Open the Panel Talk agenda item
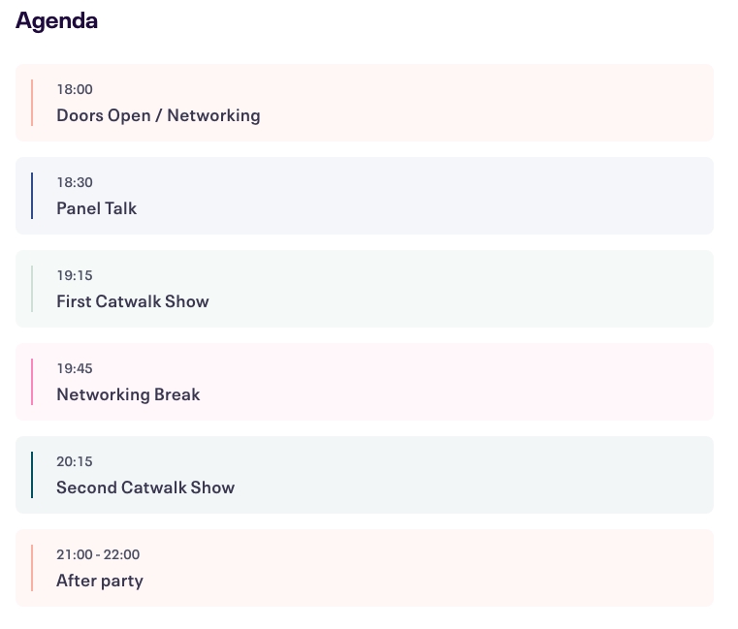Viewport: 738px width, 629px height. point(365,196)
